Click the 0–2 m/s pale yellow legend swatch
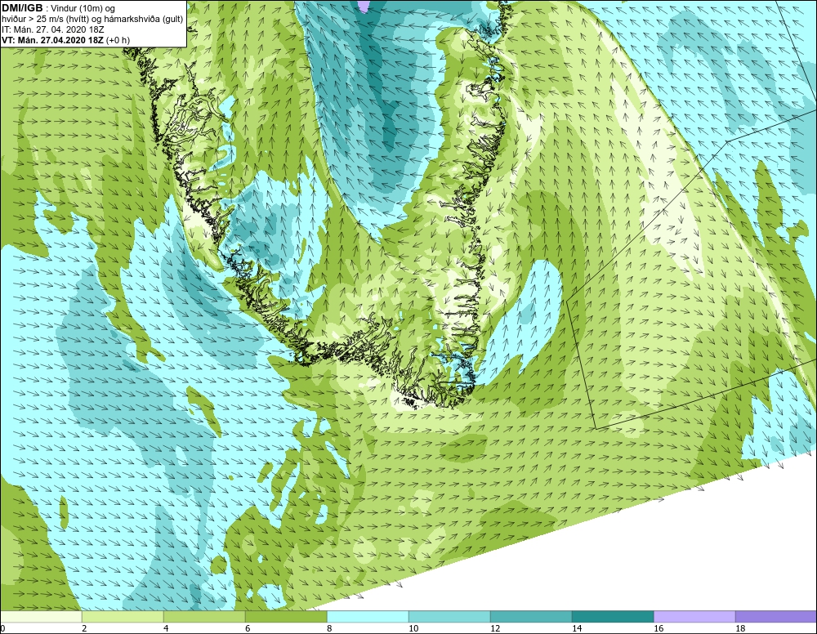Screen dimensions: 817x634 pos(41,617)
